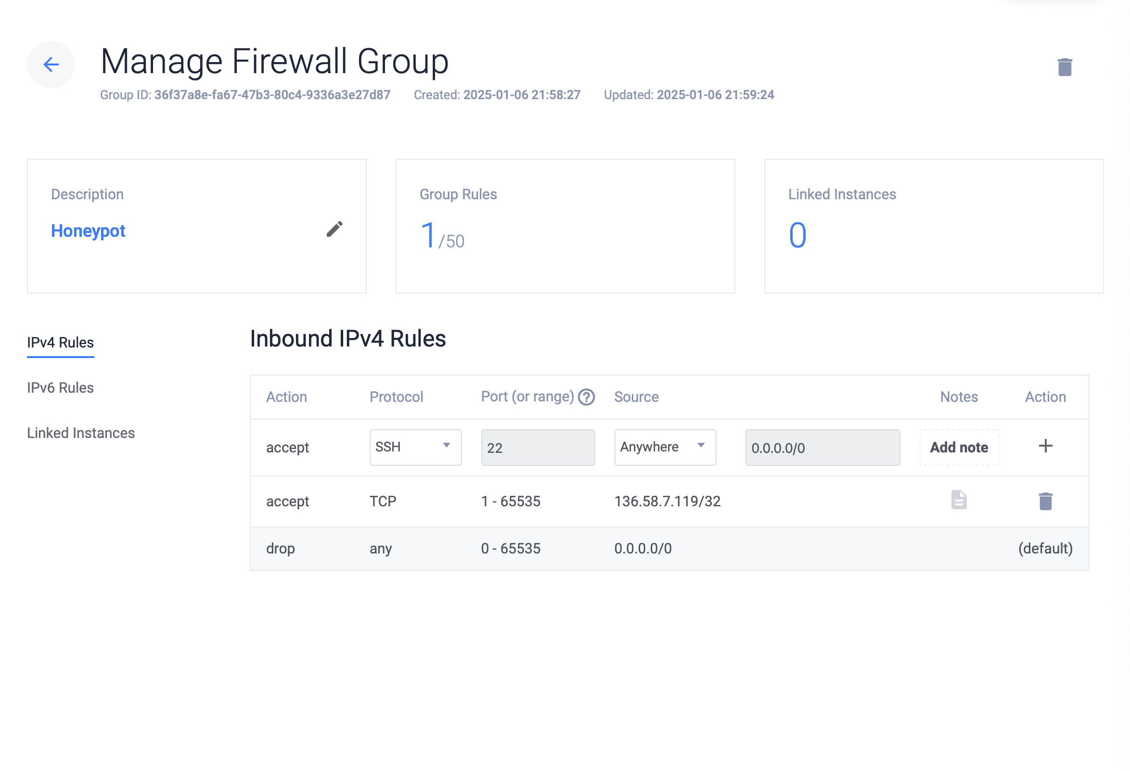Focus the port field showing 22
Screen dimensions: 1130x771
pos(538,447)
